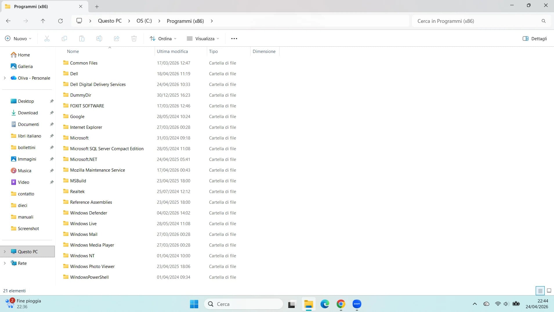Click the Cut scissors icon
554x312 pixels.
(x=47, y=38)
